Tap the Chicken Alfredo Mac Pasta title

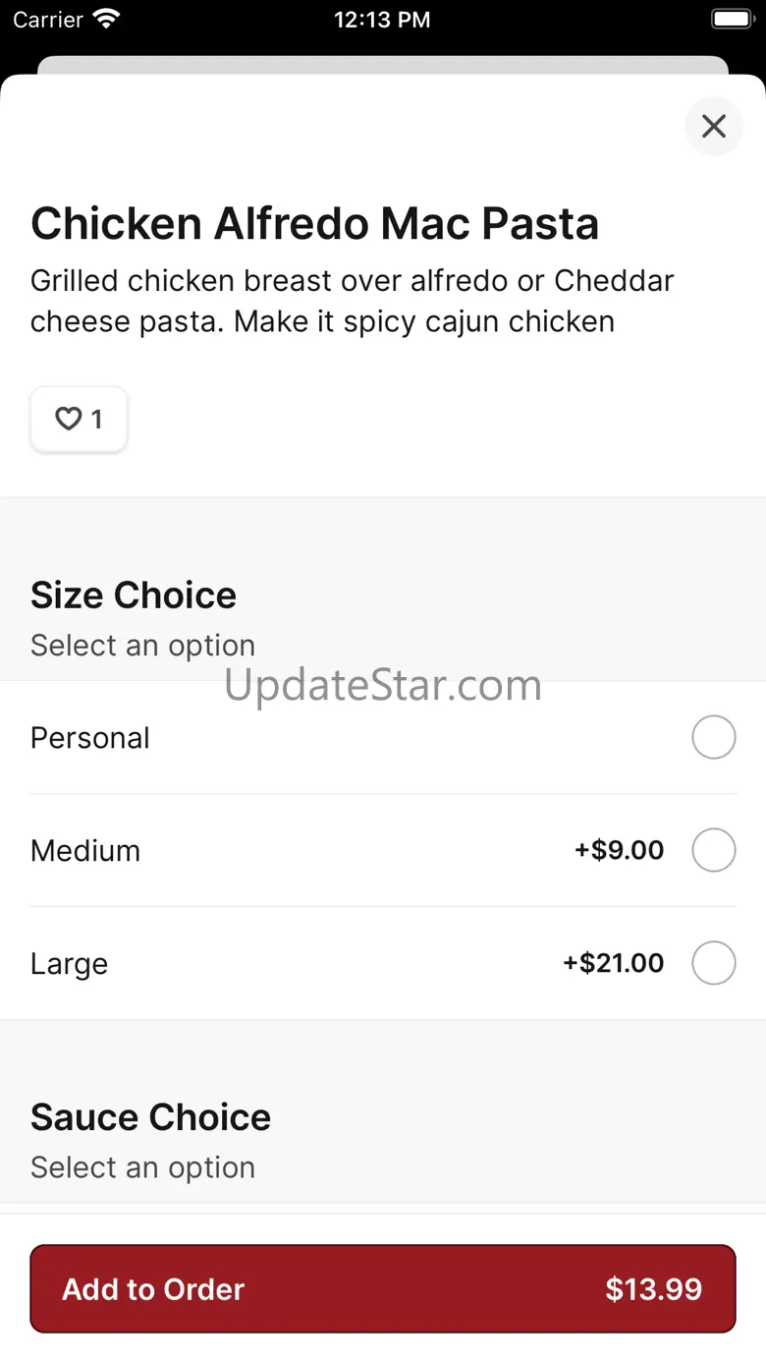tap(314, 224)
